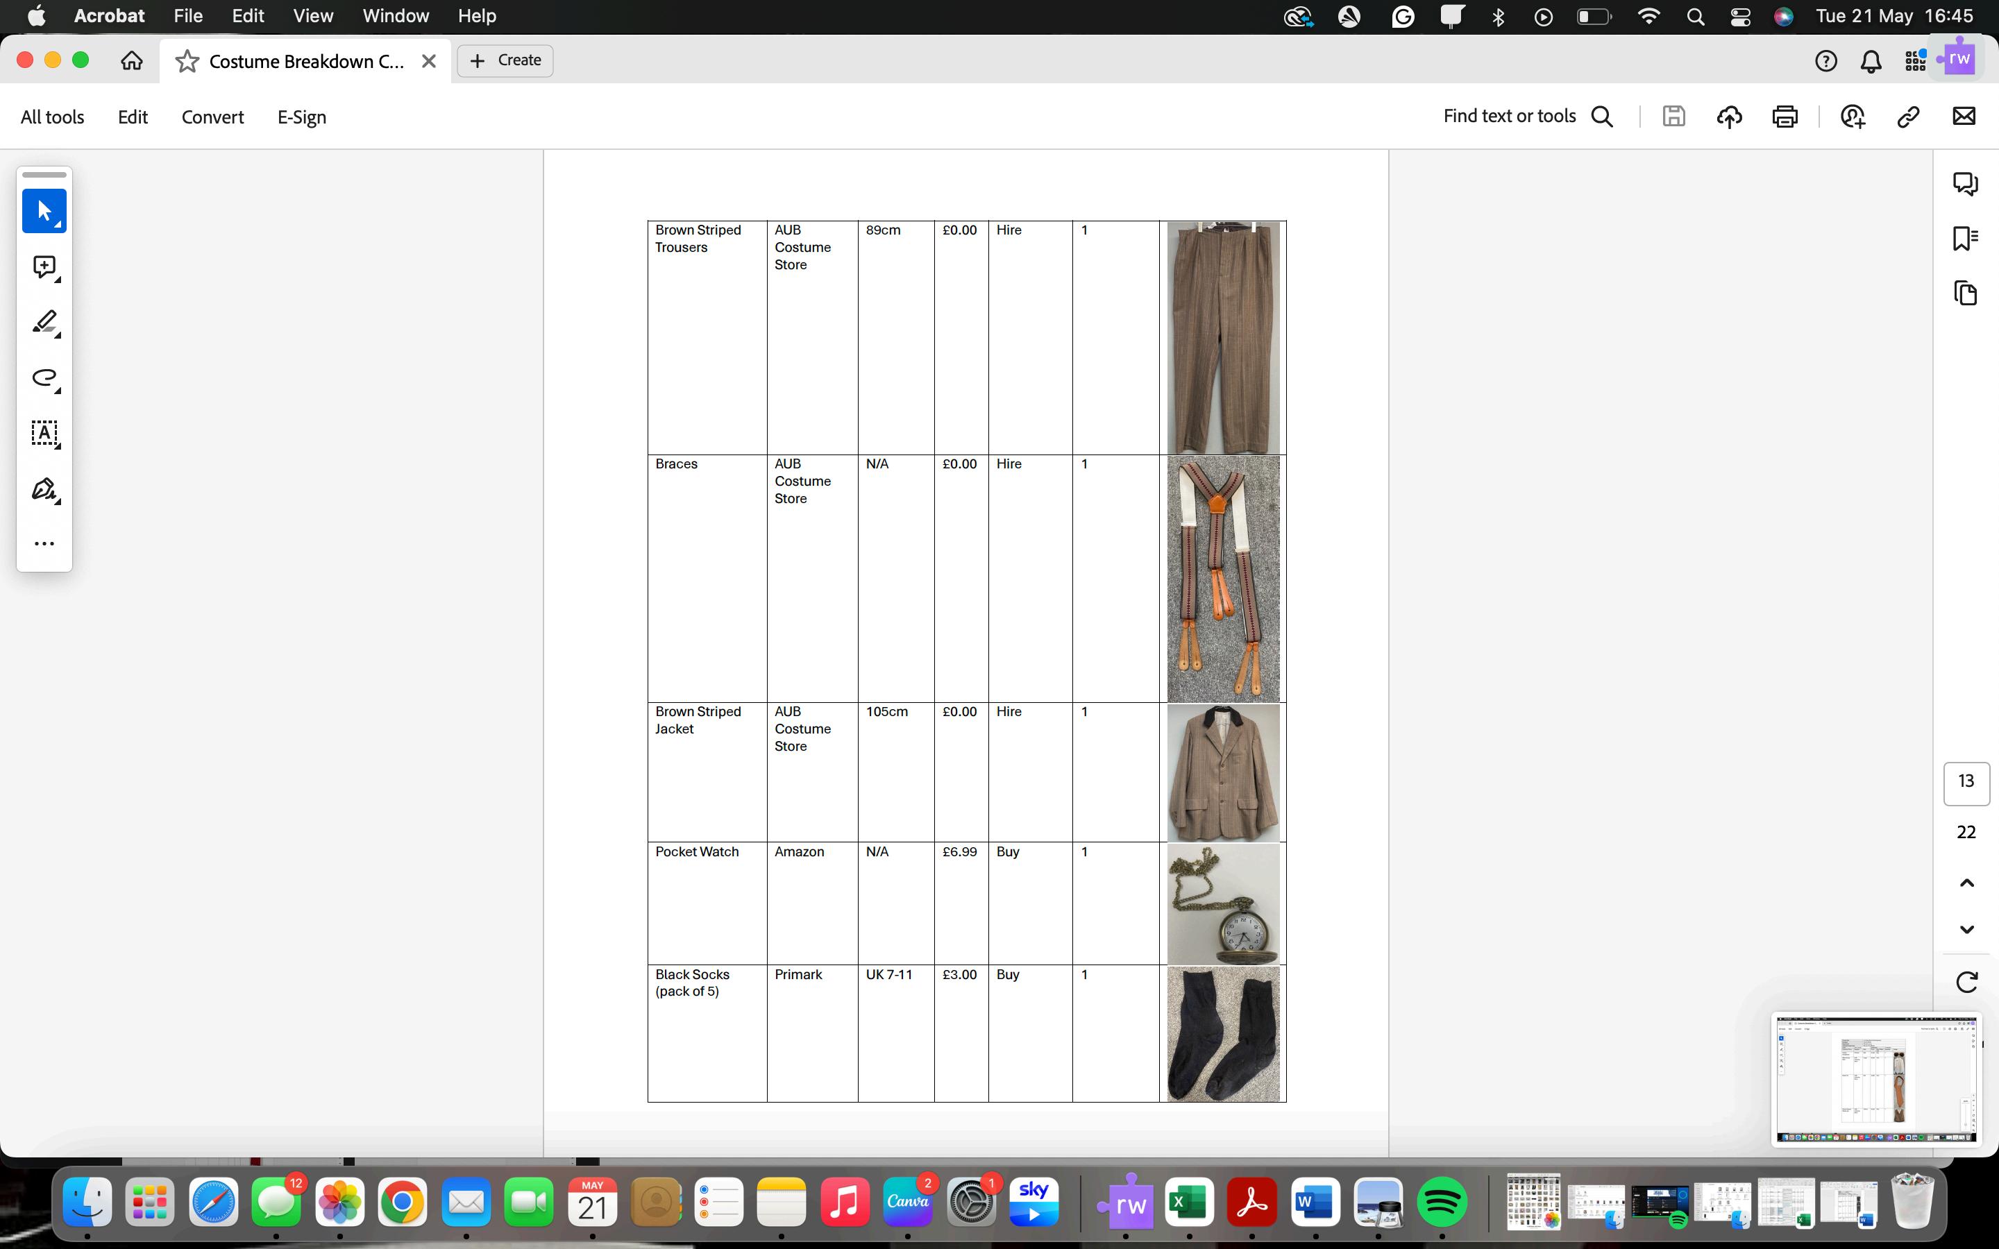Select the highlight pen tool

(44, 322)
